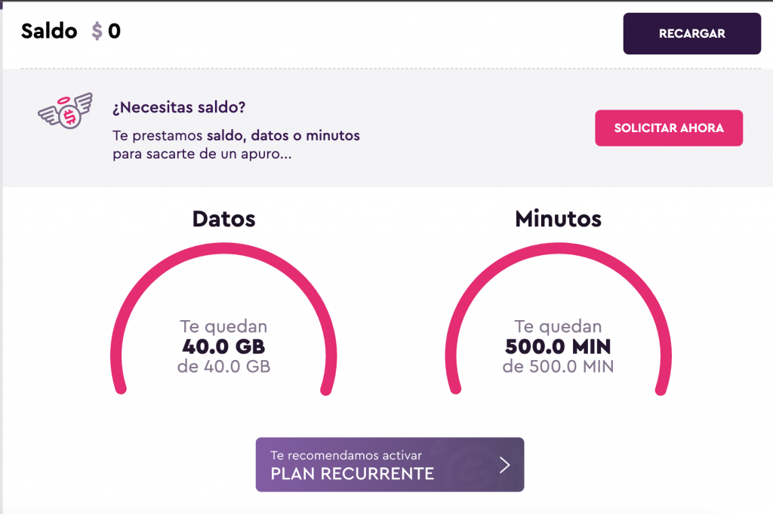Click 'para sacarte de un apuro' text

202,154
